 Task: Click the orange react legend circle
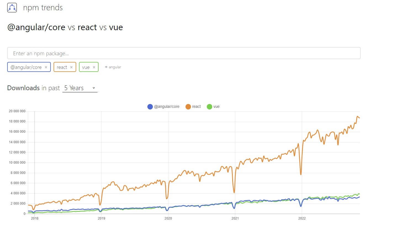tap(188, 107)
